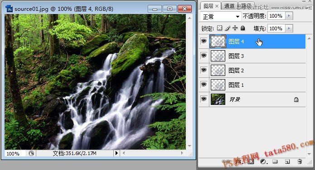
Task: Toggle visibility of 图层 1
Action: coord(204,85)
